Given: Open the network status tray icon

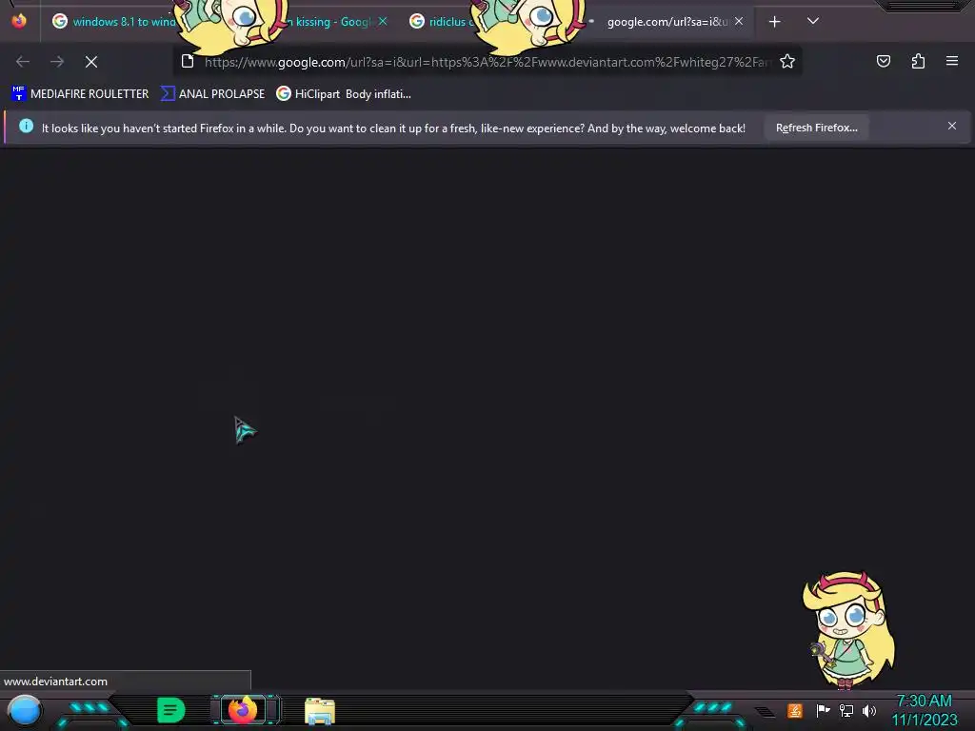Looking at the screenshot, I should point(846,710).
